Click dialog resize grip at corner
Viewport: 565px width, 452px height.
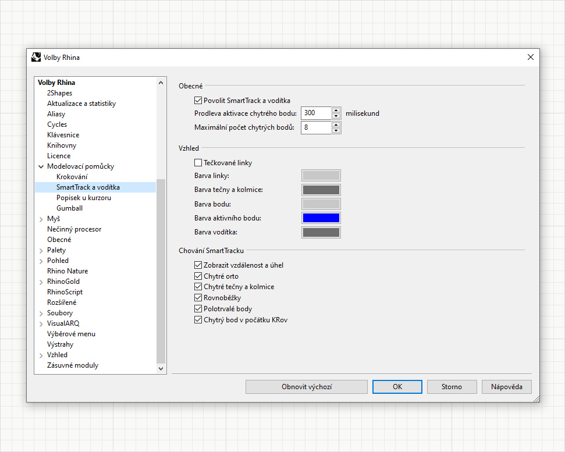click(536, 398)
